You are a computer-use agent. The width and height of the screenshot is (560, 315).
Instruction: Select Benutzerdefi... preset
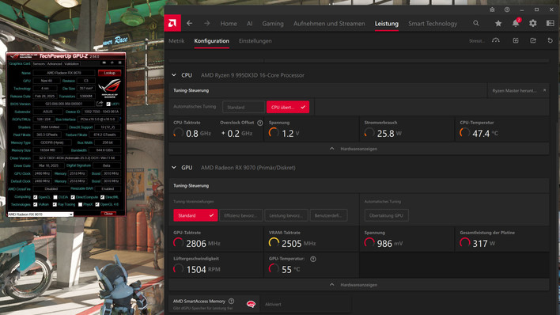pos(328,215)
